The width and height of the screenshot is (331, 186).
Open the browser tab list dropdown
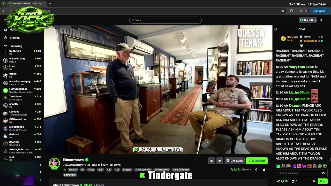point(3,4)
